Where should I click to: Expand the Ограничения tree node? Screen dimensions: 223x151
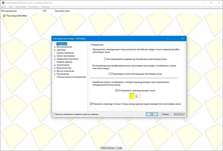point(55,65)
